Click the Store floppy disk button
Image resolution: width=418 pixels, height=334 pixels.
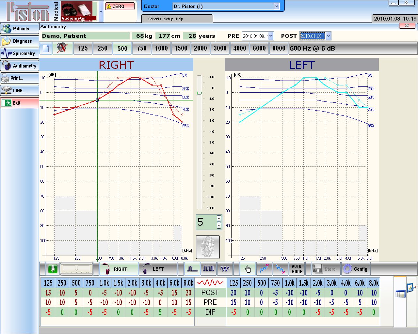326,269
